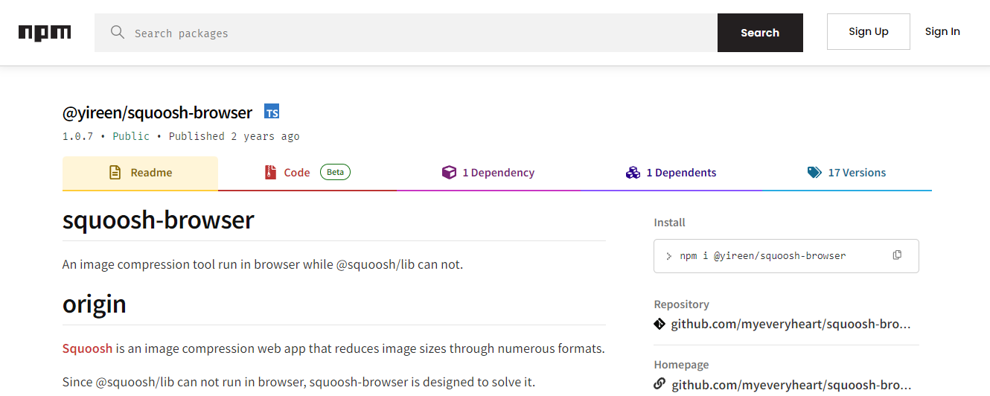The width and height of the screenshot is (990, 396).
Task: Click the Beta badge
Action: 335,172
